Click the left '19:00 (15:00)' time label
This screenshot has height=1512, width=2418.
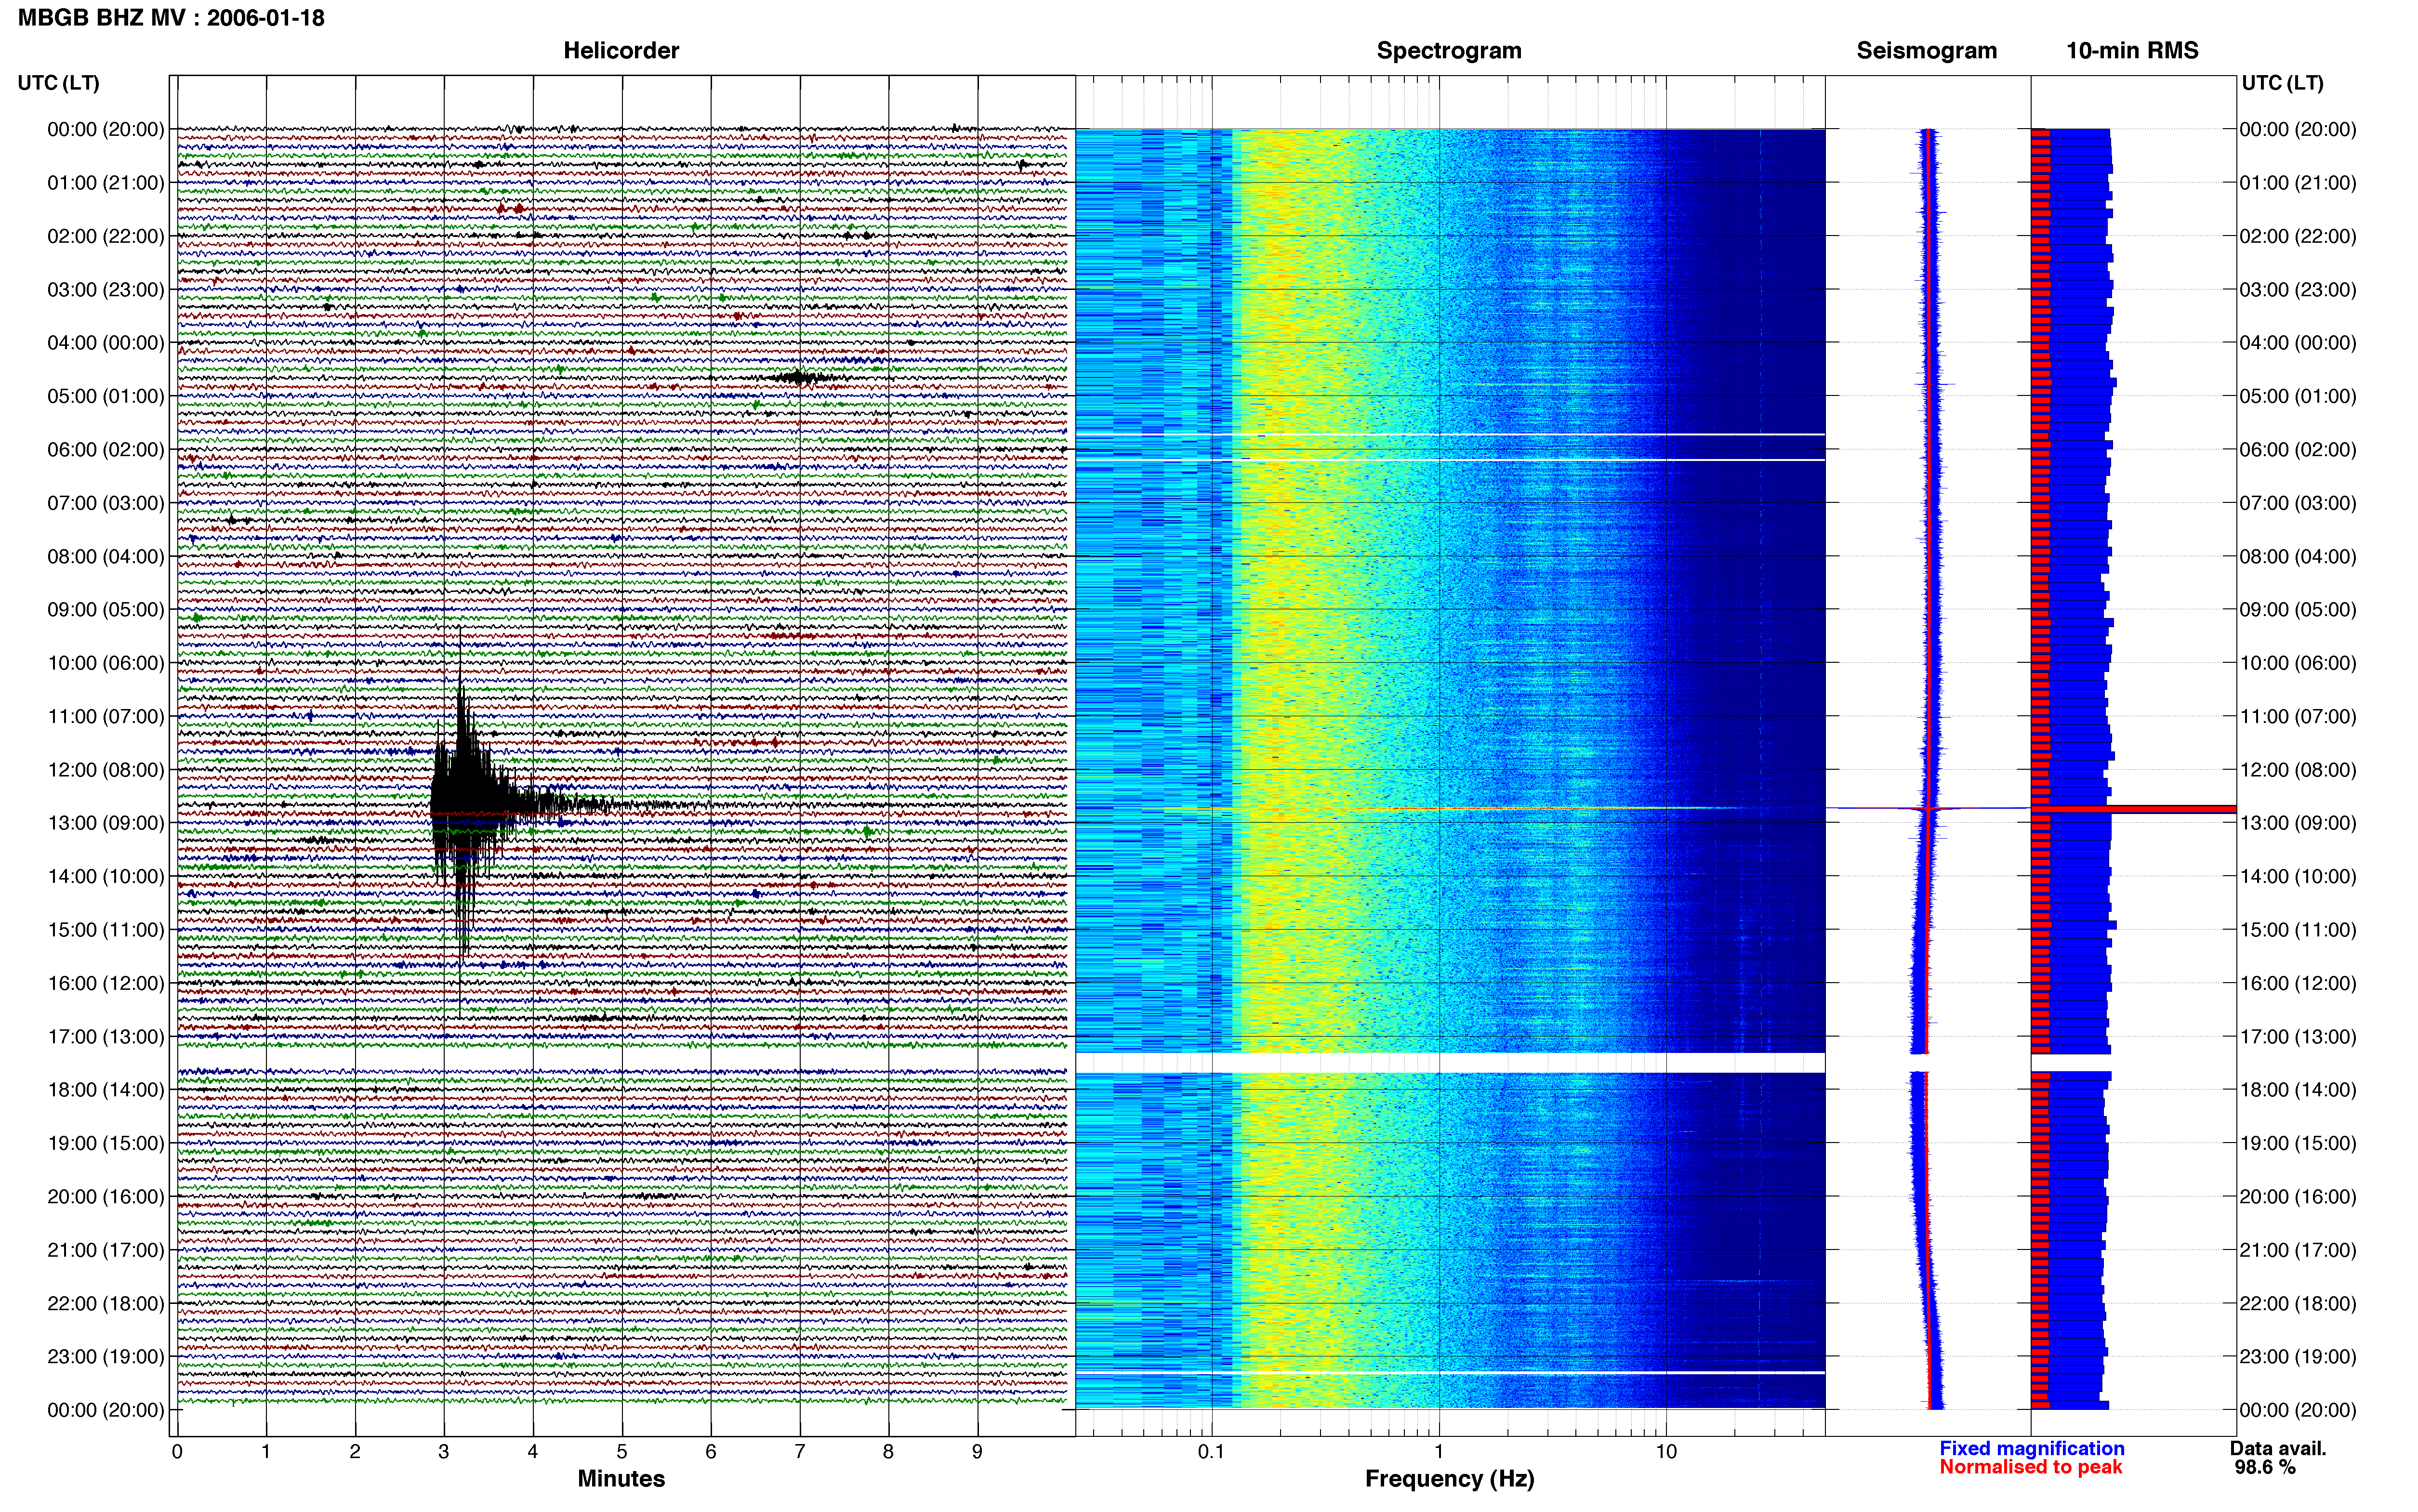(x=106, y=1143)
